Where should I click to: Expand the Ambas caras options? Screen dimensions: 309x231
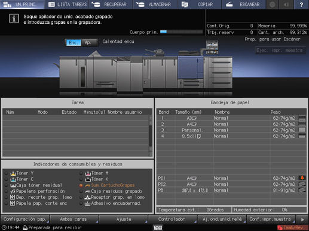[74, 219]
